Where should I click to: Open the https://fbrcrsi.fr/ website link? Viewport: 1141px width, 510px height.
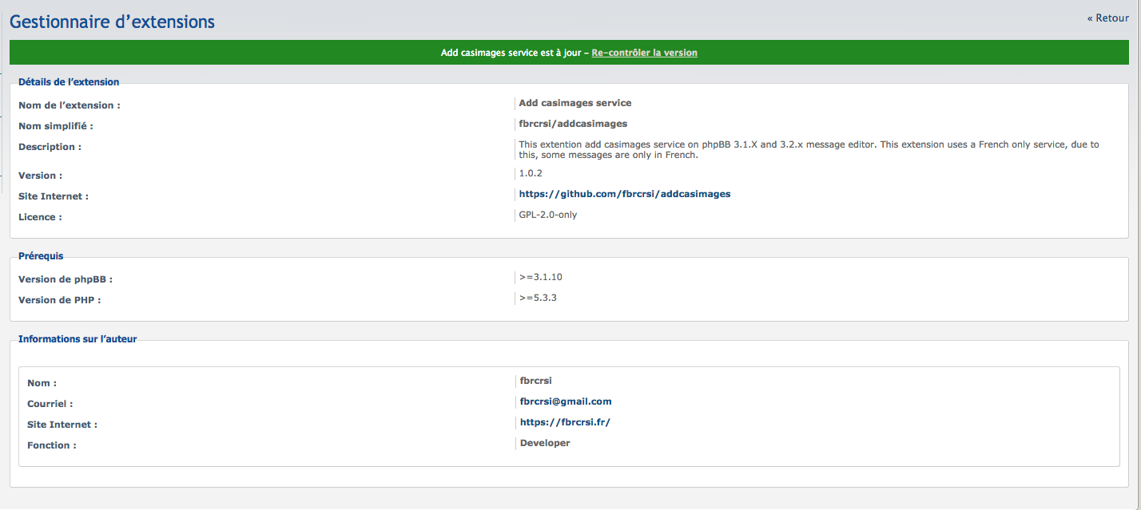coord(565,422)
